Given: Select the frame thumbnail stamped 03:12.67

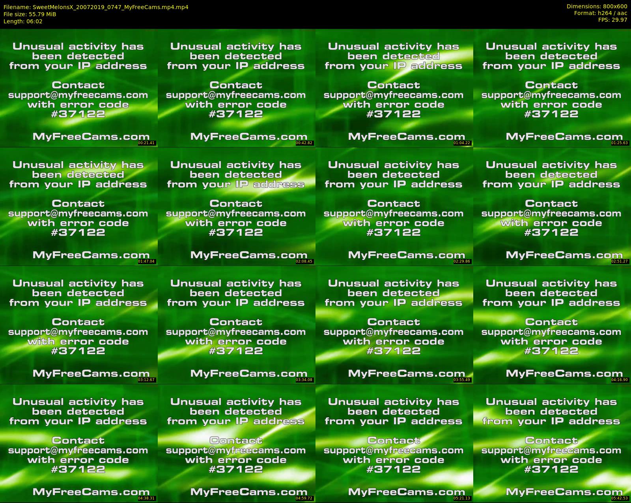Looking at the screenshot, I should click(x=78, y=325).
